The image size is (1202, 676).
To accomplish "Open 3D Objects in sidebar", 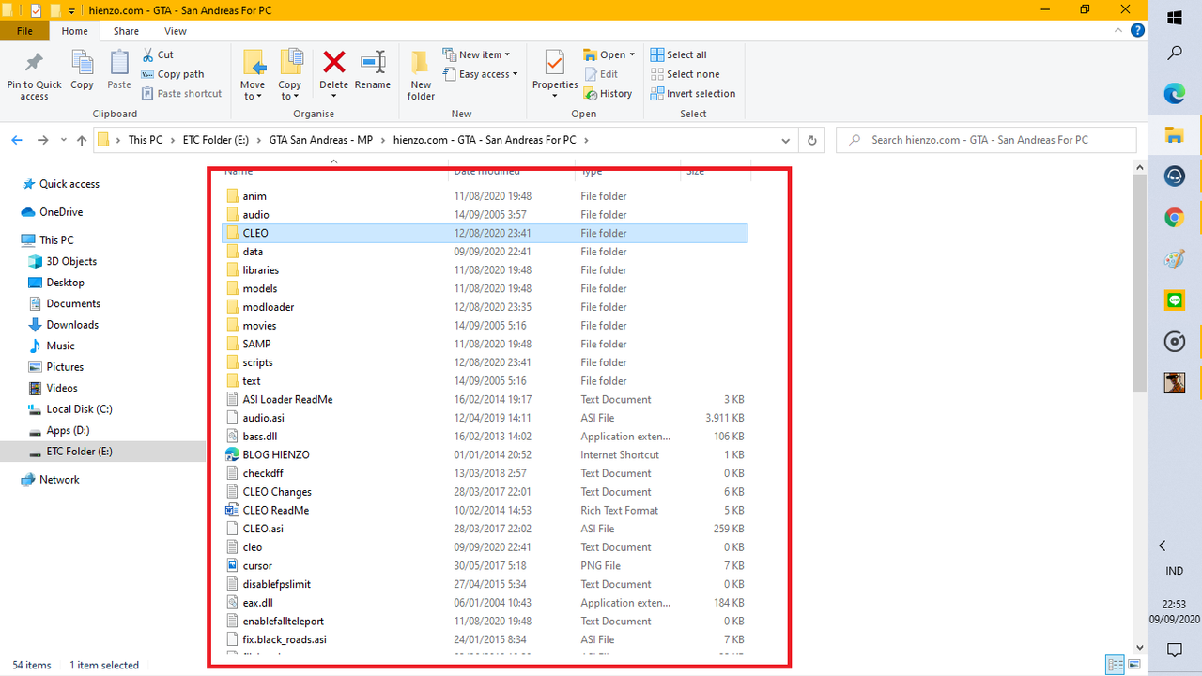I will tap(71, 261).
